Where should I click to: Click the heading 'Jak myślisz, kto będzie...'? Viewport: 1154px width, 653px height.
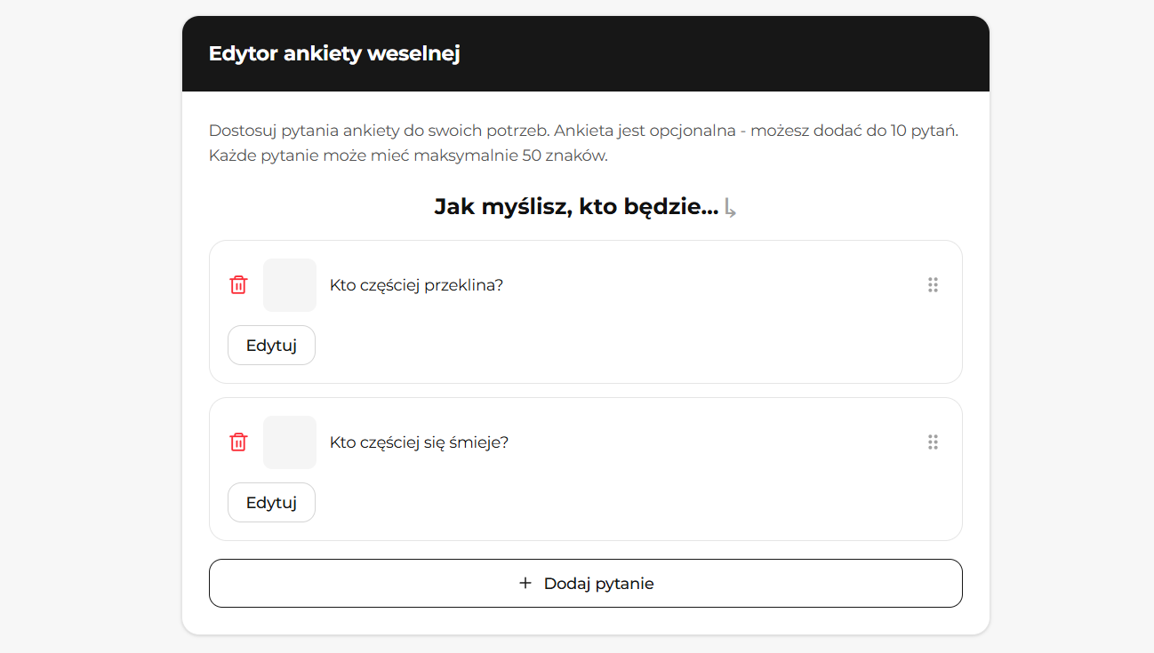tap(576, 208)
